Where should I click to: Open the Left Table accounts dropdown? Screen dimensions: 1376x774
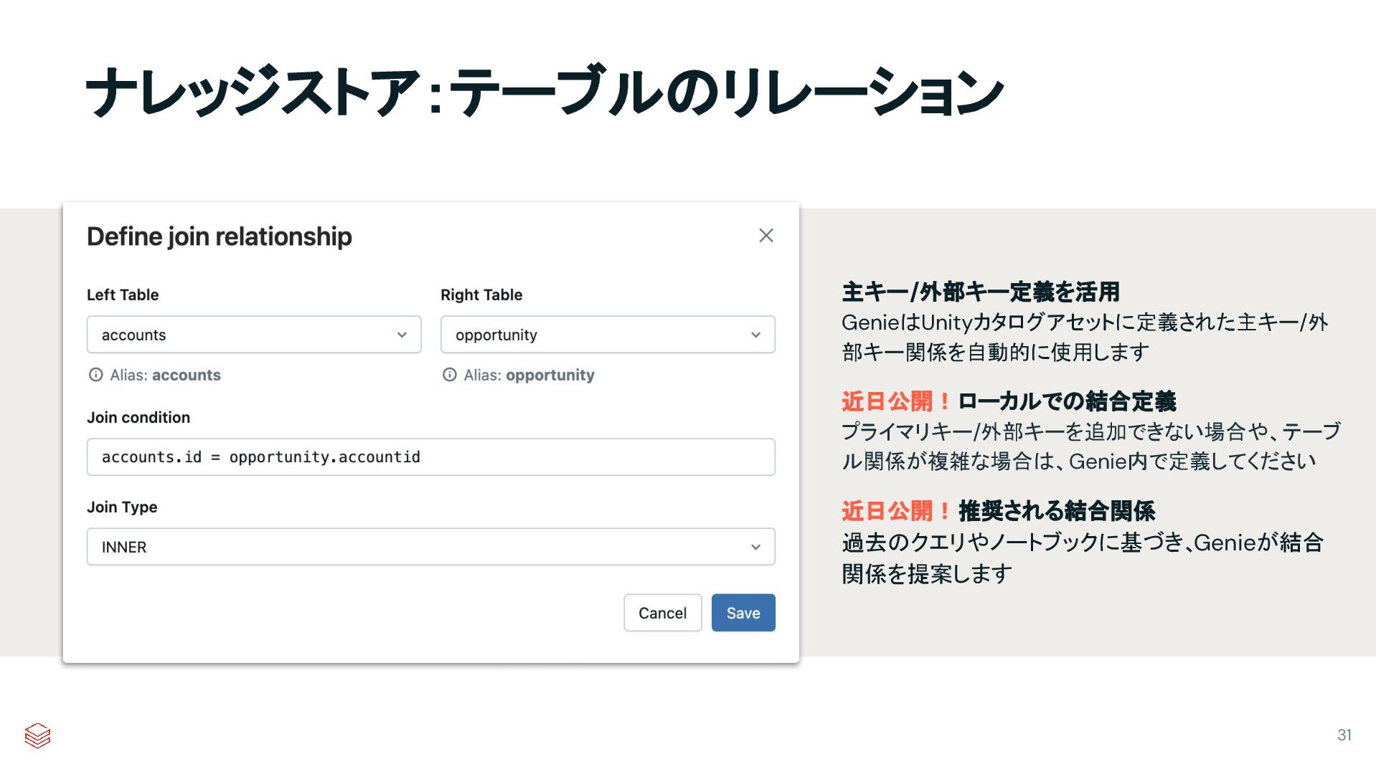pyautogui.click(x=254, y=335)
